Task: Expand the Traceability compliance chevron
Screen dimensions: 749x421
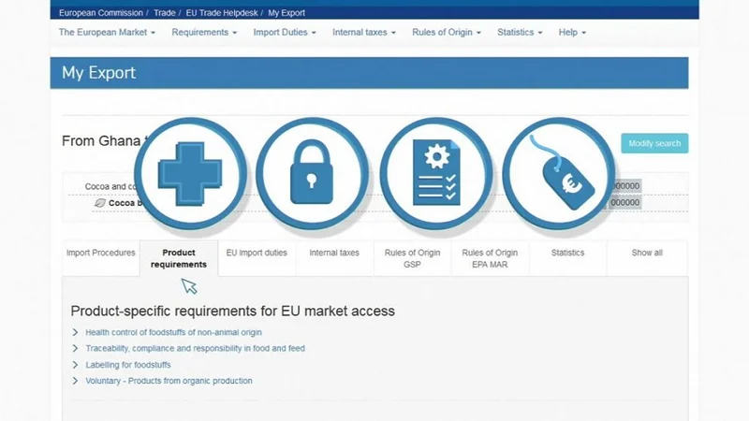Action: point(75,348)
